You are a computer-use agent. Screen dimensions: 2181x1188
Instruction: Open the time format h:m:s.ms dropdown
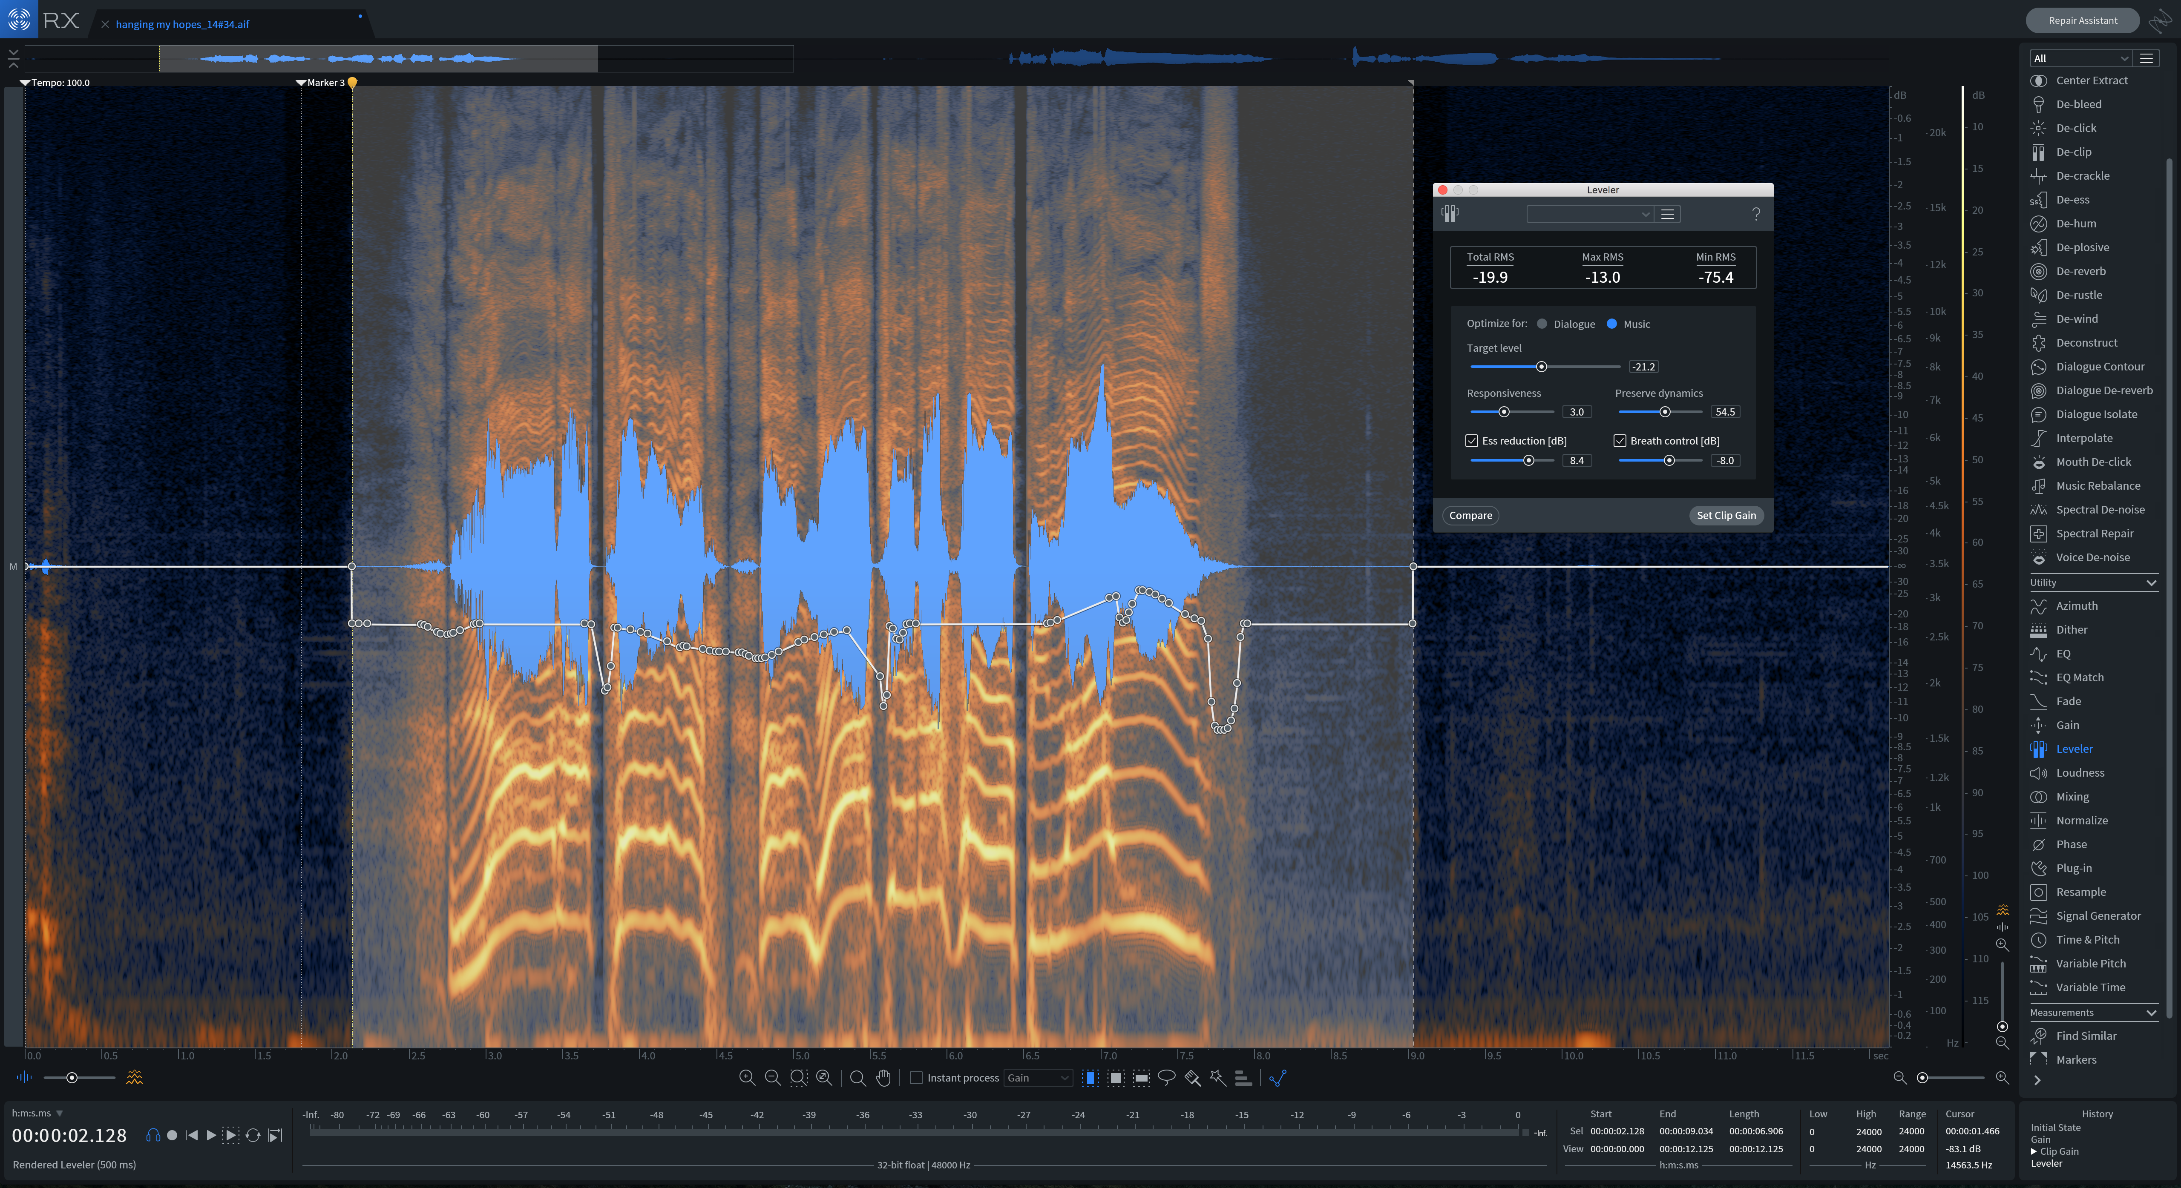pos(37,1113)
